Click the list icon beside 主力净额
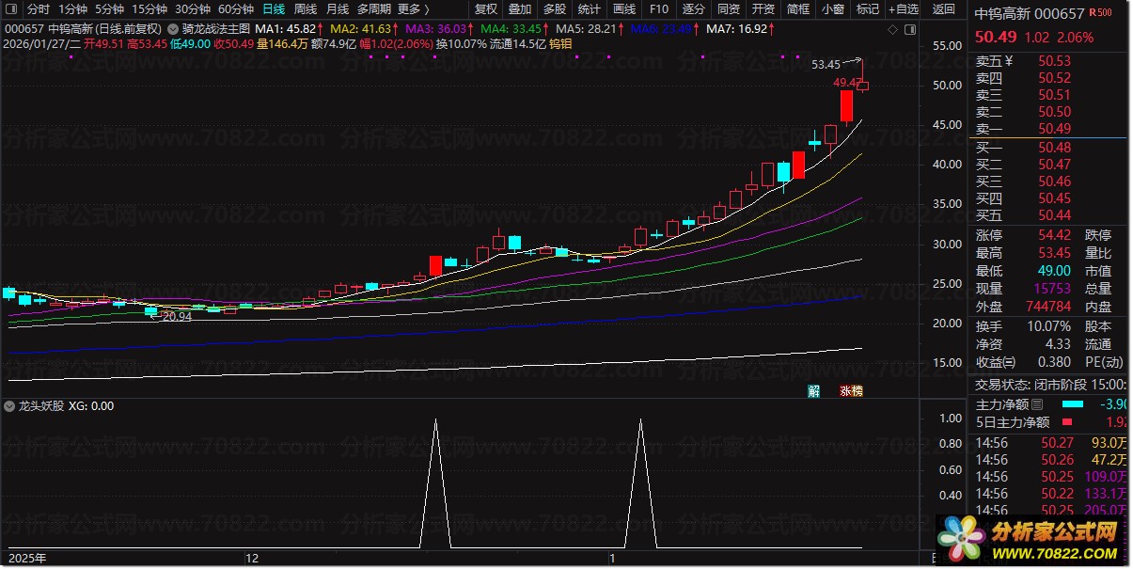The width and height of the screenshot is (1133, 569). point(1037,404)
